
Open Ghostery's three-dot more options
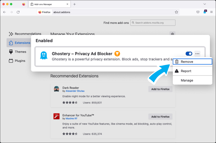[x=197, y=54]
